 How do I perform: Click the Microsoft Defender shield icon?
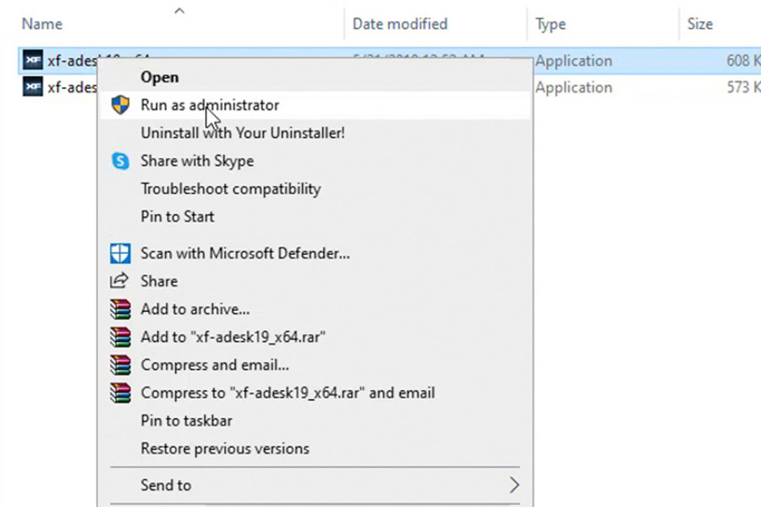(x=120, y=253)
